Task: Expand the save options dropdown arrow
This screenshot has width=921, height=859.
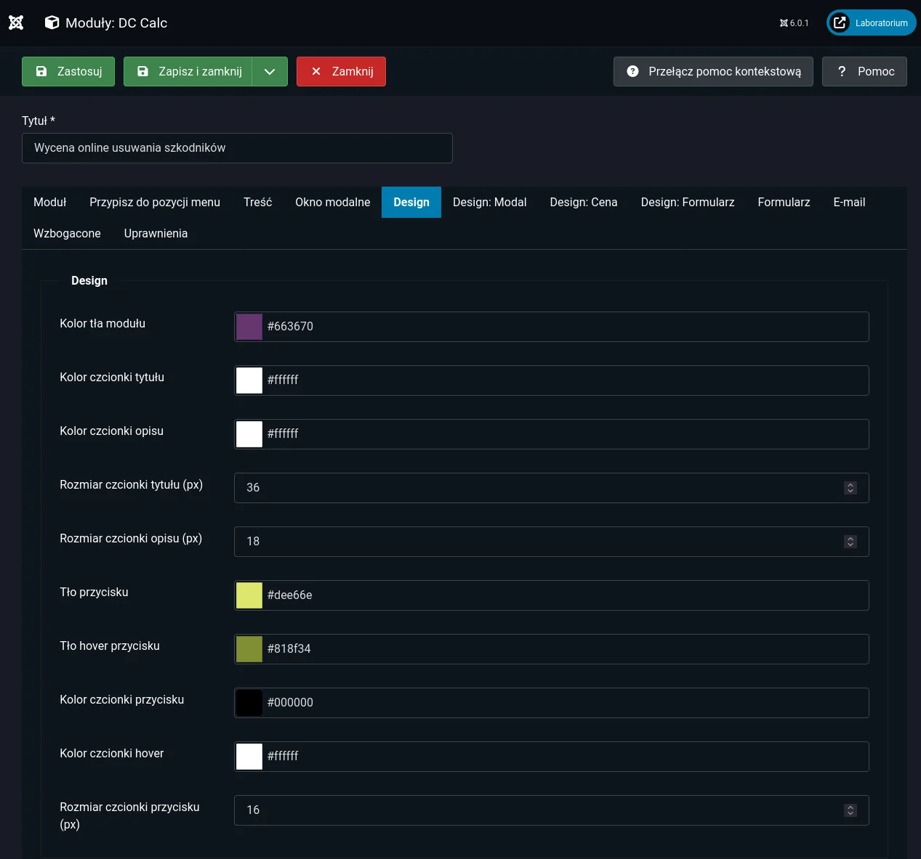Action: (270, 71)
